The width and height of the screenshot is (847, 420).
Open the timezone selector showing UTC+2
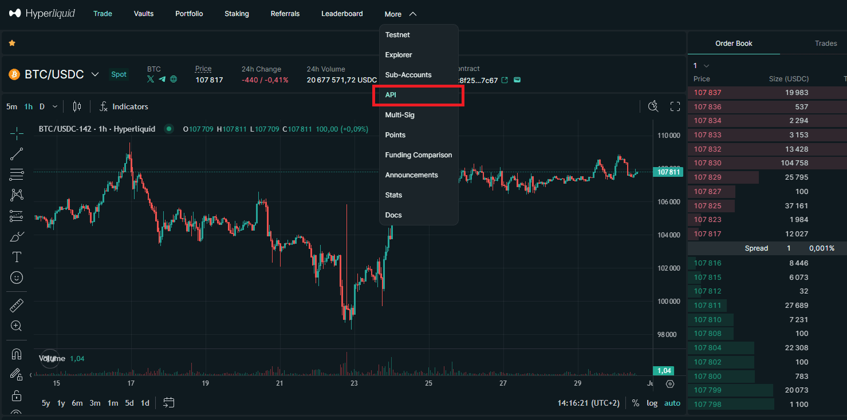pos(589,403)
